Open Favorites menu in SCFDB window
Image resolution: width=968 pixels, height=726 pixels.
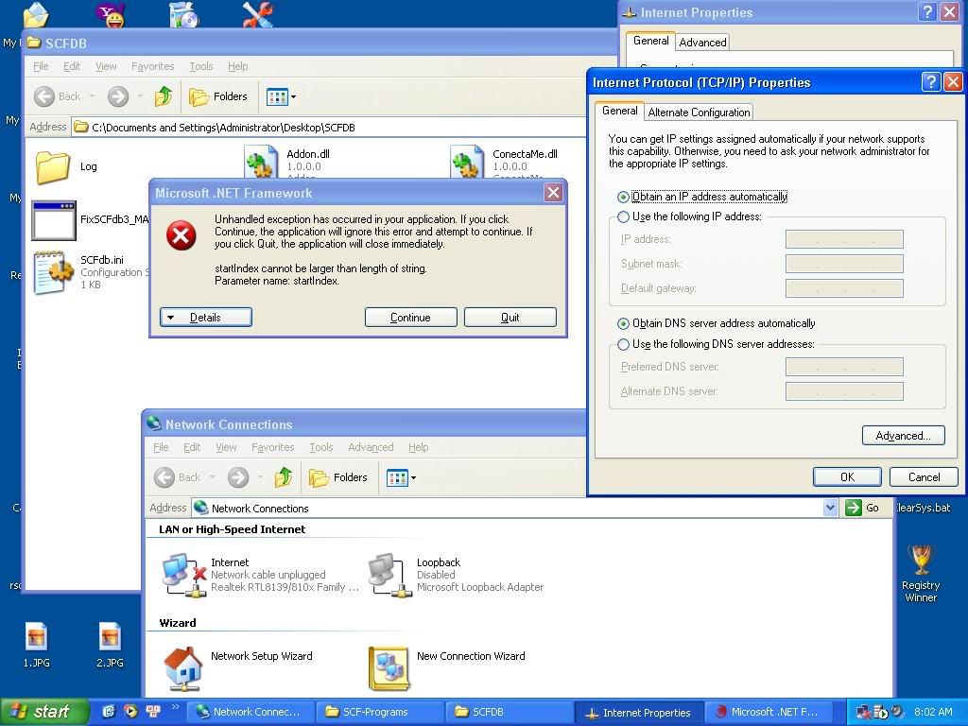152,66
